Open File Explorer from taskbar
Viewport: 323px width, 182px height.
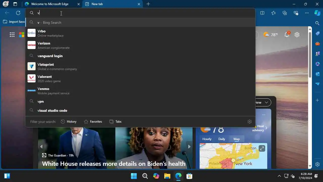pyautogui.click(x=167, y=176)
